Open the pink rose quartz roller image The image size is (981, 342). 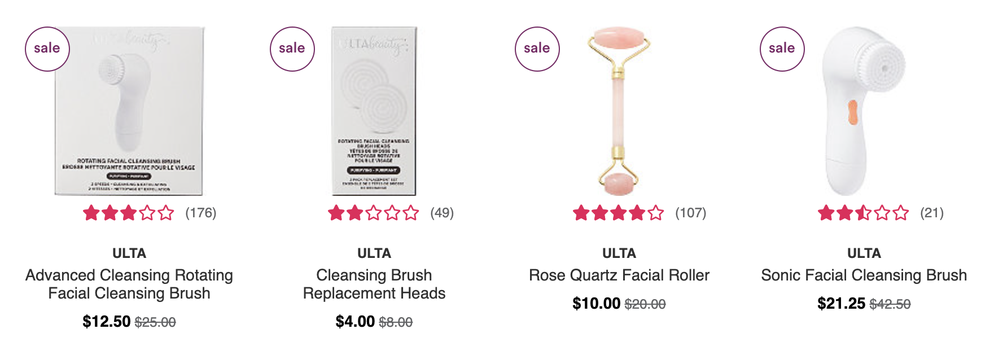(x=619, y=111)
